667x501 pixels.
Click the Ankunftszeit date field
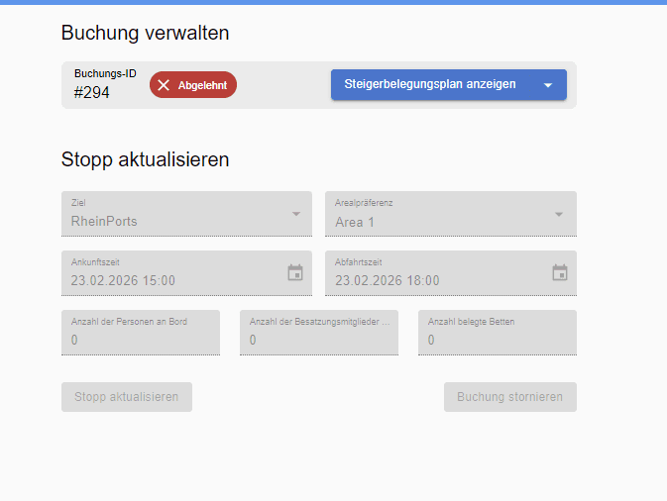click(x=186, y=273)
